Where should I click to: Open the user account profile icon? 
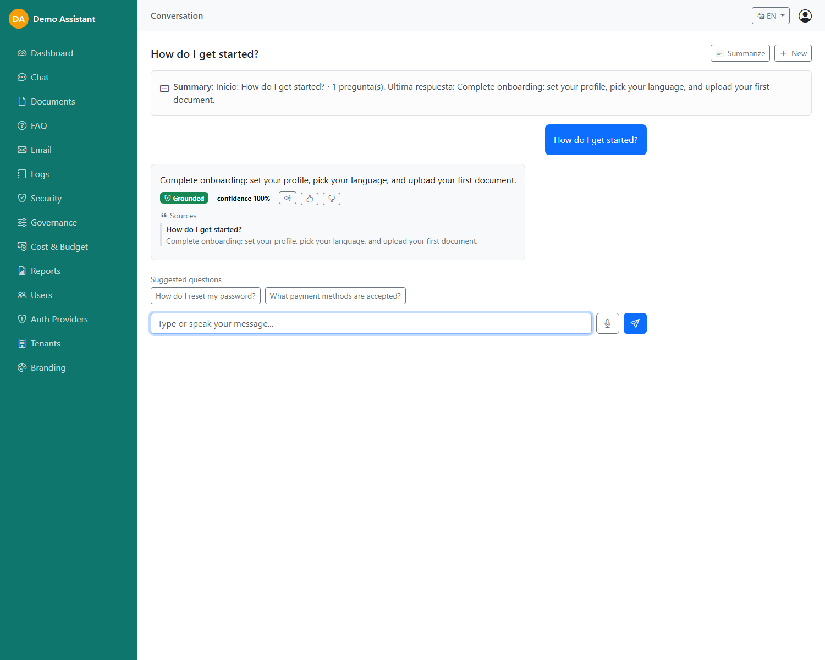coord(805,16)
